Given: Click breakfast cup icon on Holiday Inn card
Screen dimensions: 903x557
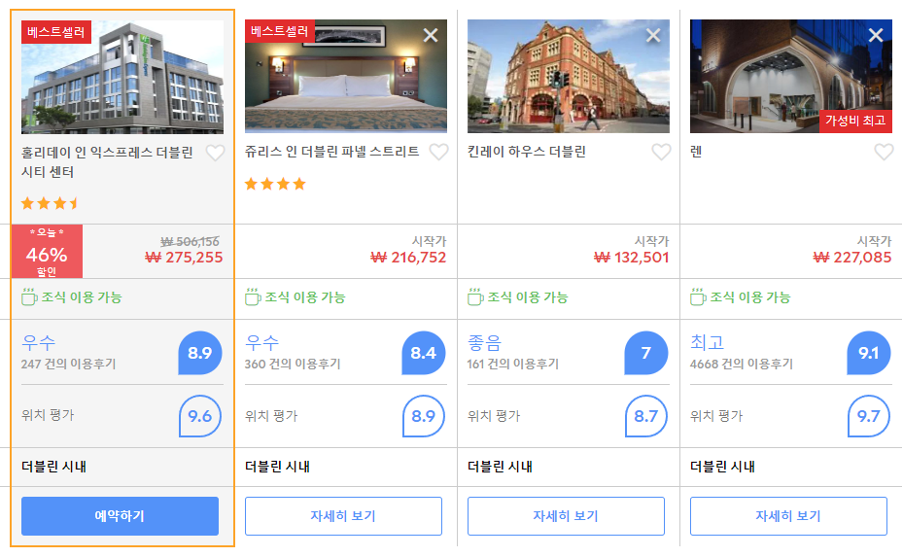Looking at the screenshot, I should coord(29,297).
